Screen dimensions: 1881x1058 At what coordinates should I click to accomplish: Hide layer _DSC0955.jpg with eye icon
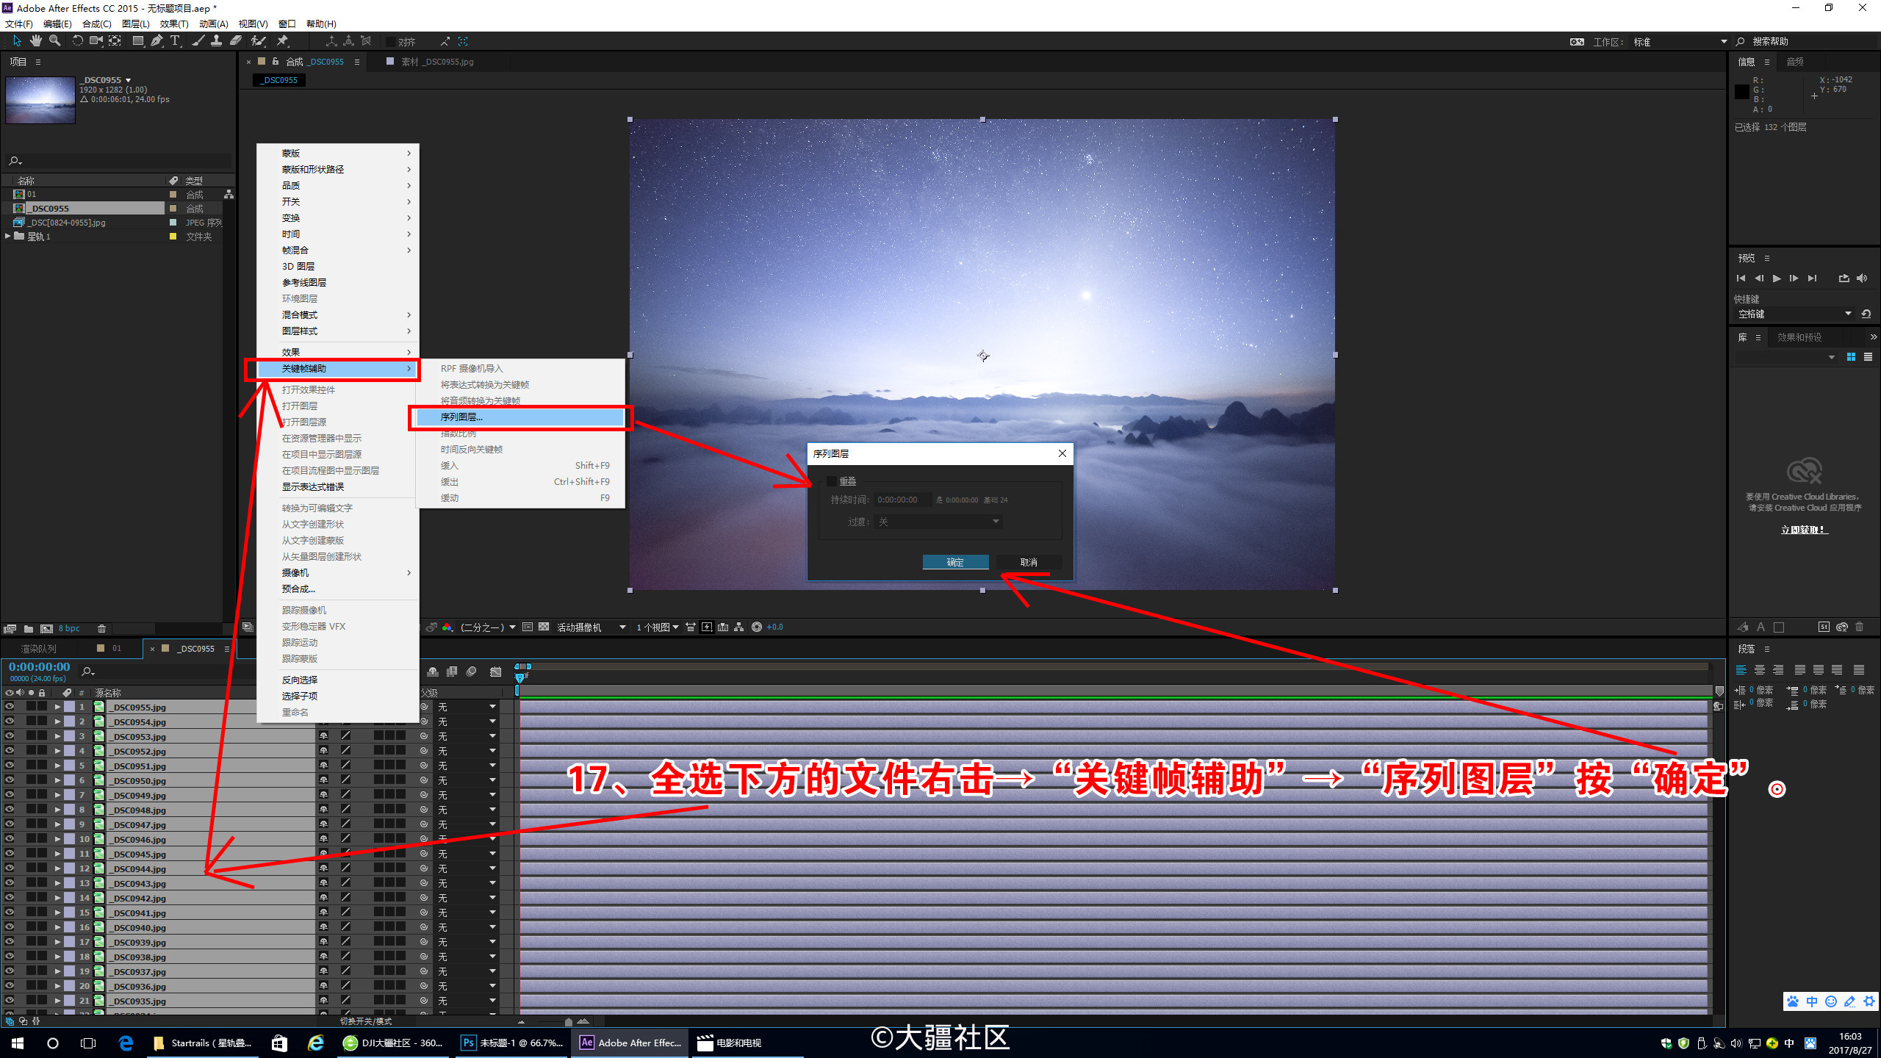pos(10,707)
